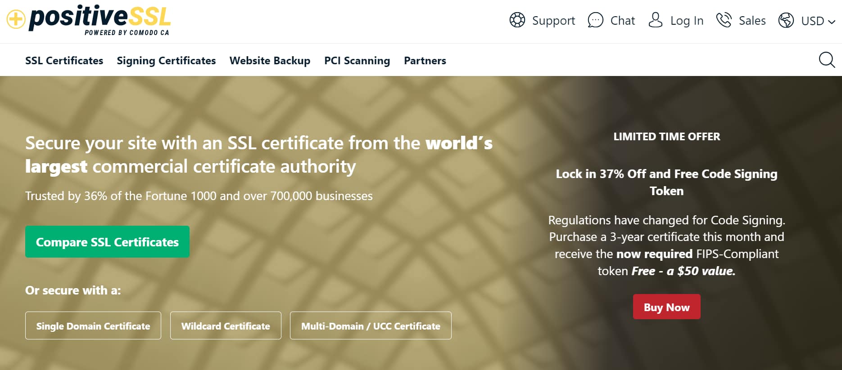Select the Support life-ring icon
The width and height of the screenshot is (842, 370).
click(x=517, y=20)
